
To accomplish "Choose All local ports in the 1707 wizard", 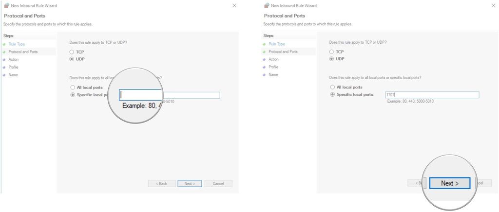I will [332, 87].
